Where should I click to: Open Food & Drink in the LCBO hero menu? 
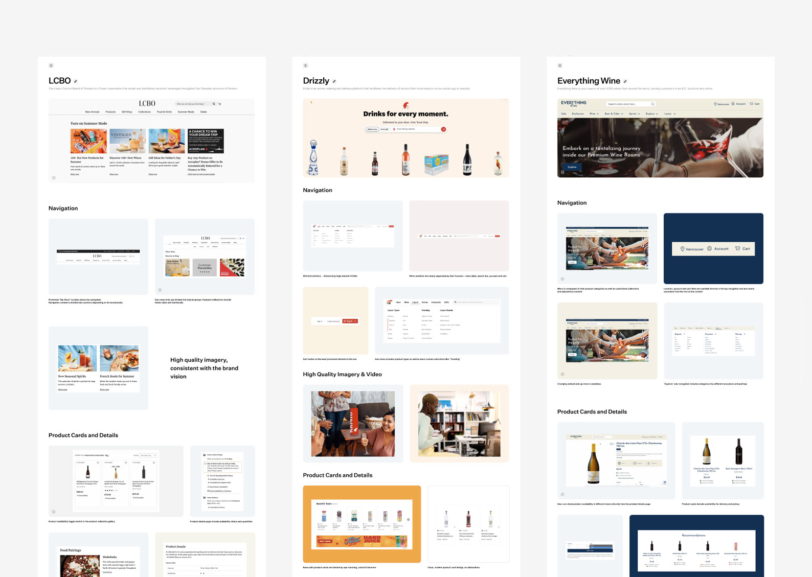click(164, 112)
